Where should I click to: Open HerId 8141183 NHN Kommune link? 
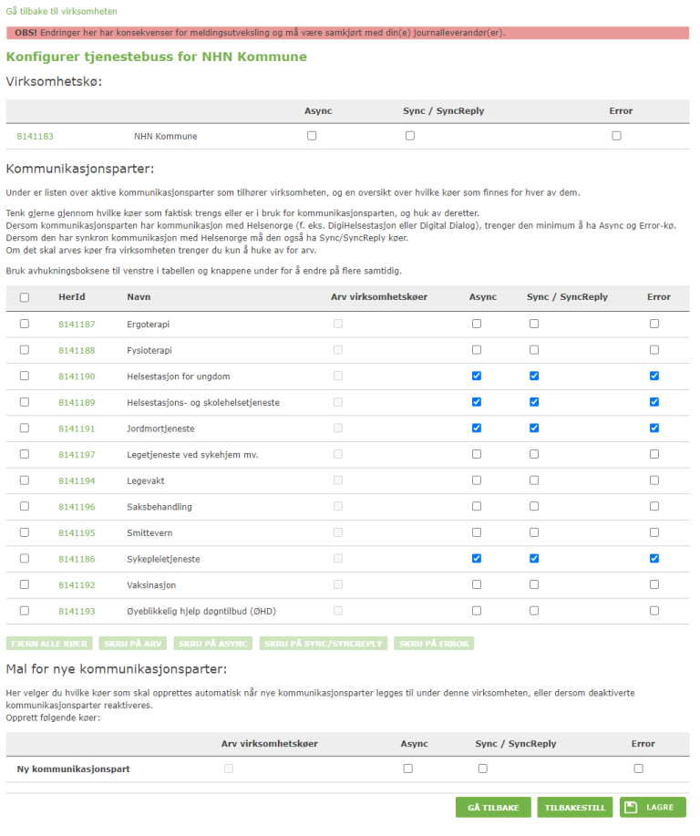35,137
